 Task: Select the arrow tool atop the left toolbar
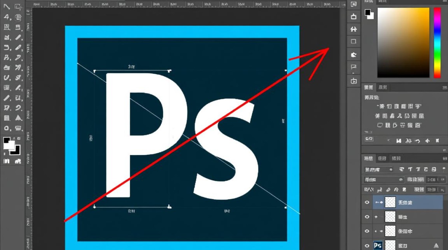pyautogui.click(x=7, y=7)
